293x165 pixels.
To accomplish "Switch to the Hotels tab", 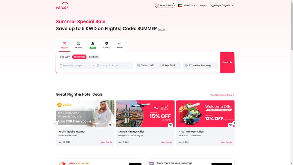I will pos(78,45).
